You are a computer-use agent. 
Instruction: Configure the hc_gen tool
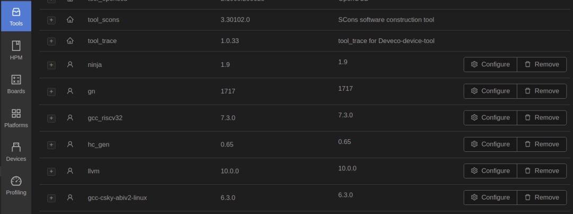click(490, 144)
